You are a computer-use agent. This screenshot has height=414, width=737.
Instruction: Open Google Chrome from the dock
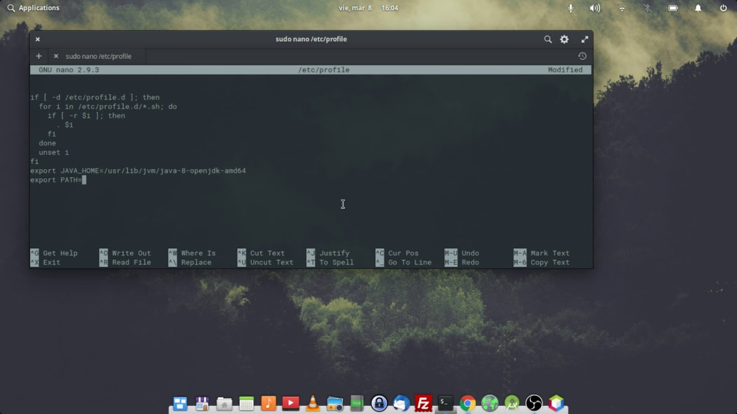[x=468, y=403]
